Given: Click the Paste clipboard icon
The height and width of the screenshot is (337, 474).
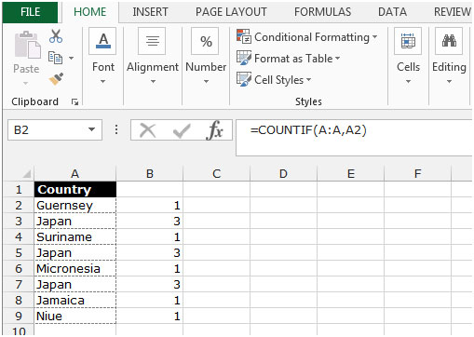Looking at the screenshot, I should click(27, 45).
